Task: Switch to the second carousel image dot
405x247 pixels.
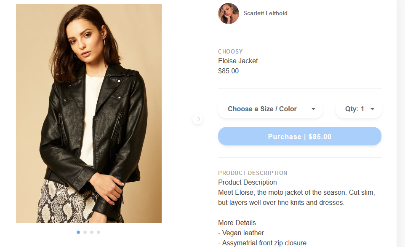Action: tap(85, 232)
